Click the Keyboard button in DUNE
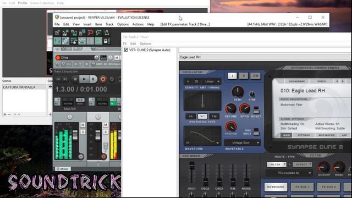Viewport: 352px width, 198px height. tap(276, 187)
